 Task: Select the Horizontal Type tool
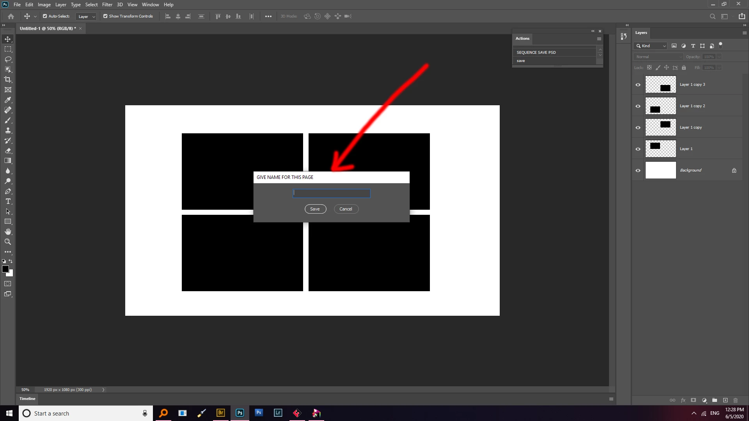8,201
